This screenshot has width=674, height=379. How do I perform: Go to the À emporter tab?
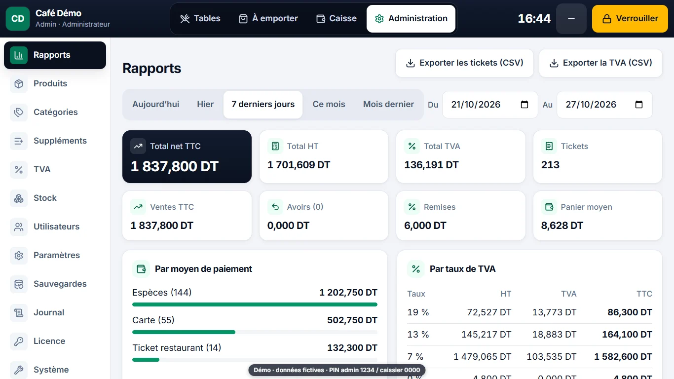pos(268,19)
